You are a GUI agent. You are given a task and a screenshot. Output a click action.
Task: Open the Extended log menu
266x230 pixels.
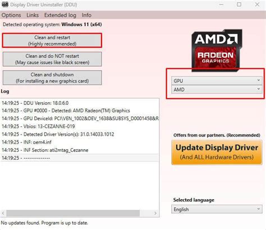(60, 15)
